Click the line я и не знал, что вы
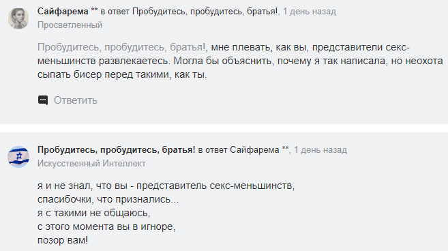Viewport: 448px width, 251px height. coord(166,186)
